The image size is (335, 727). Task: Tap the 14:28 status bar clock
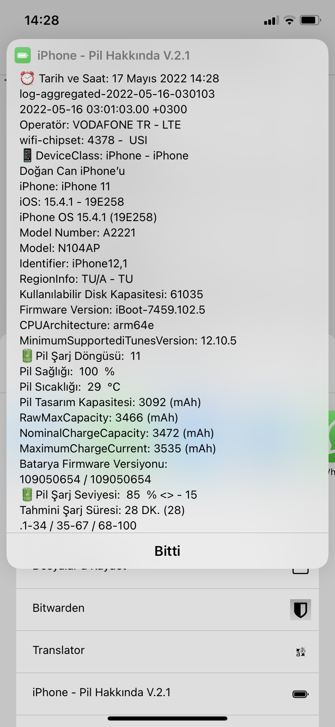point(42,20)
